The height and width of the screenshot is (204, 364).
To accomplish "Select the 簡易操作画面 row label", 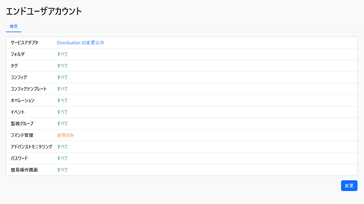I will click(24, 170).
